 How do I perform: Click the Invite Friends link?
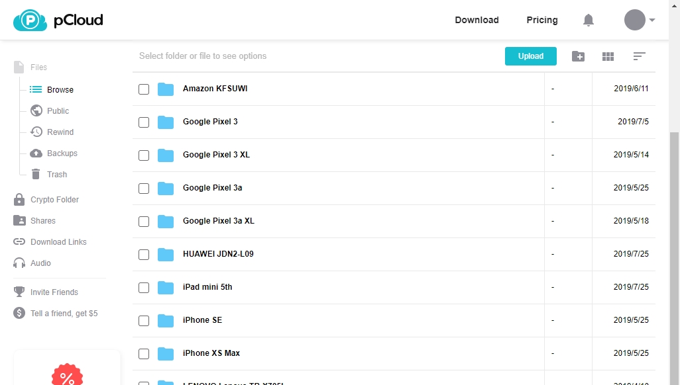(54, 292)
